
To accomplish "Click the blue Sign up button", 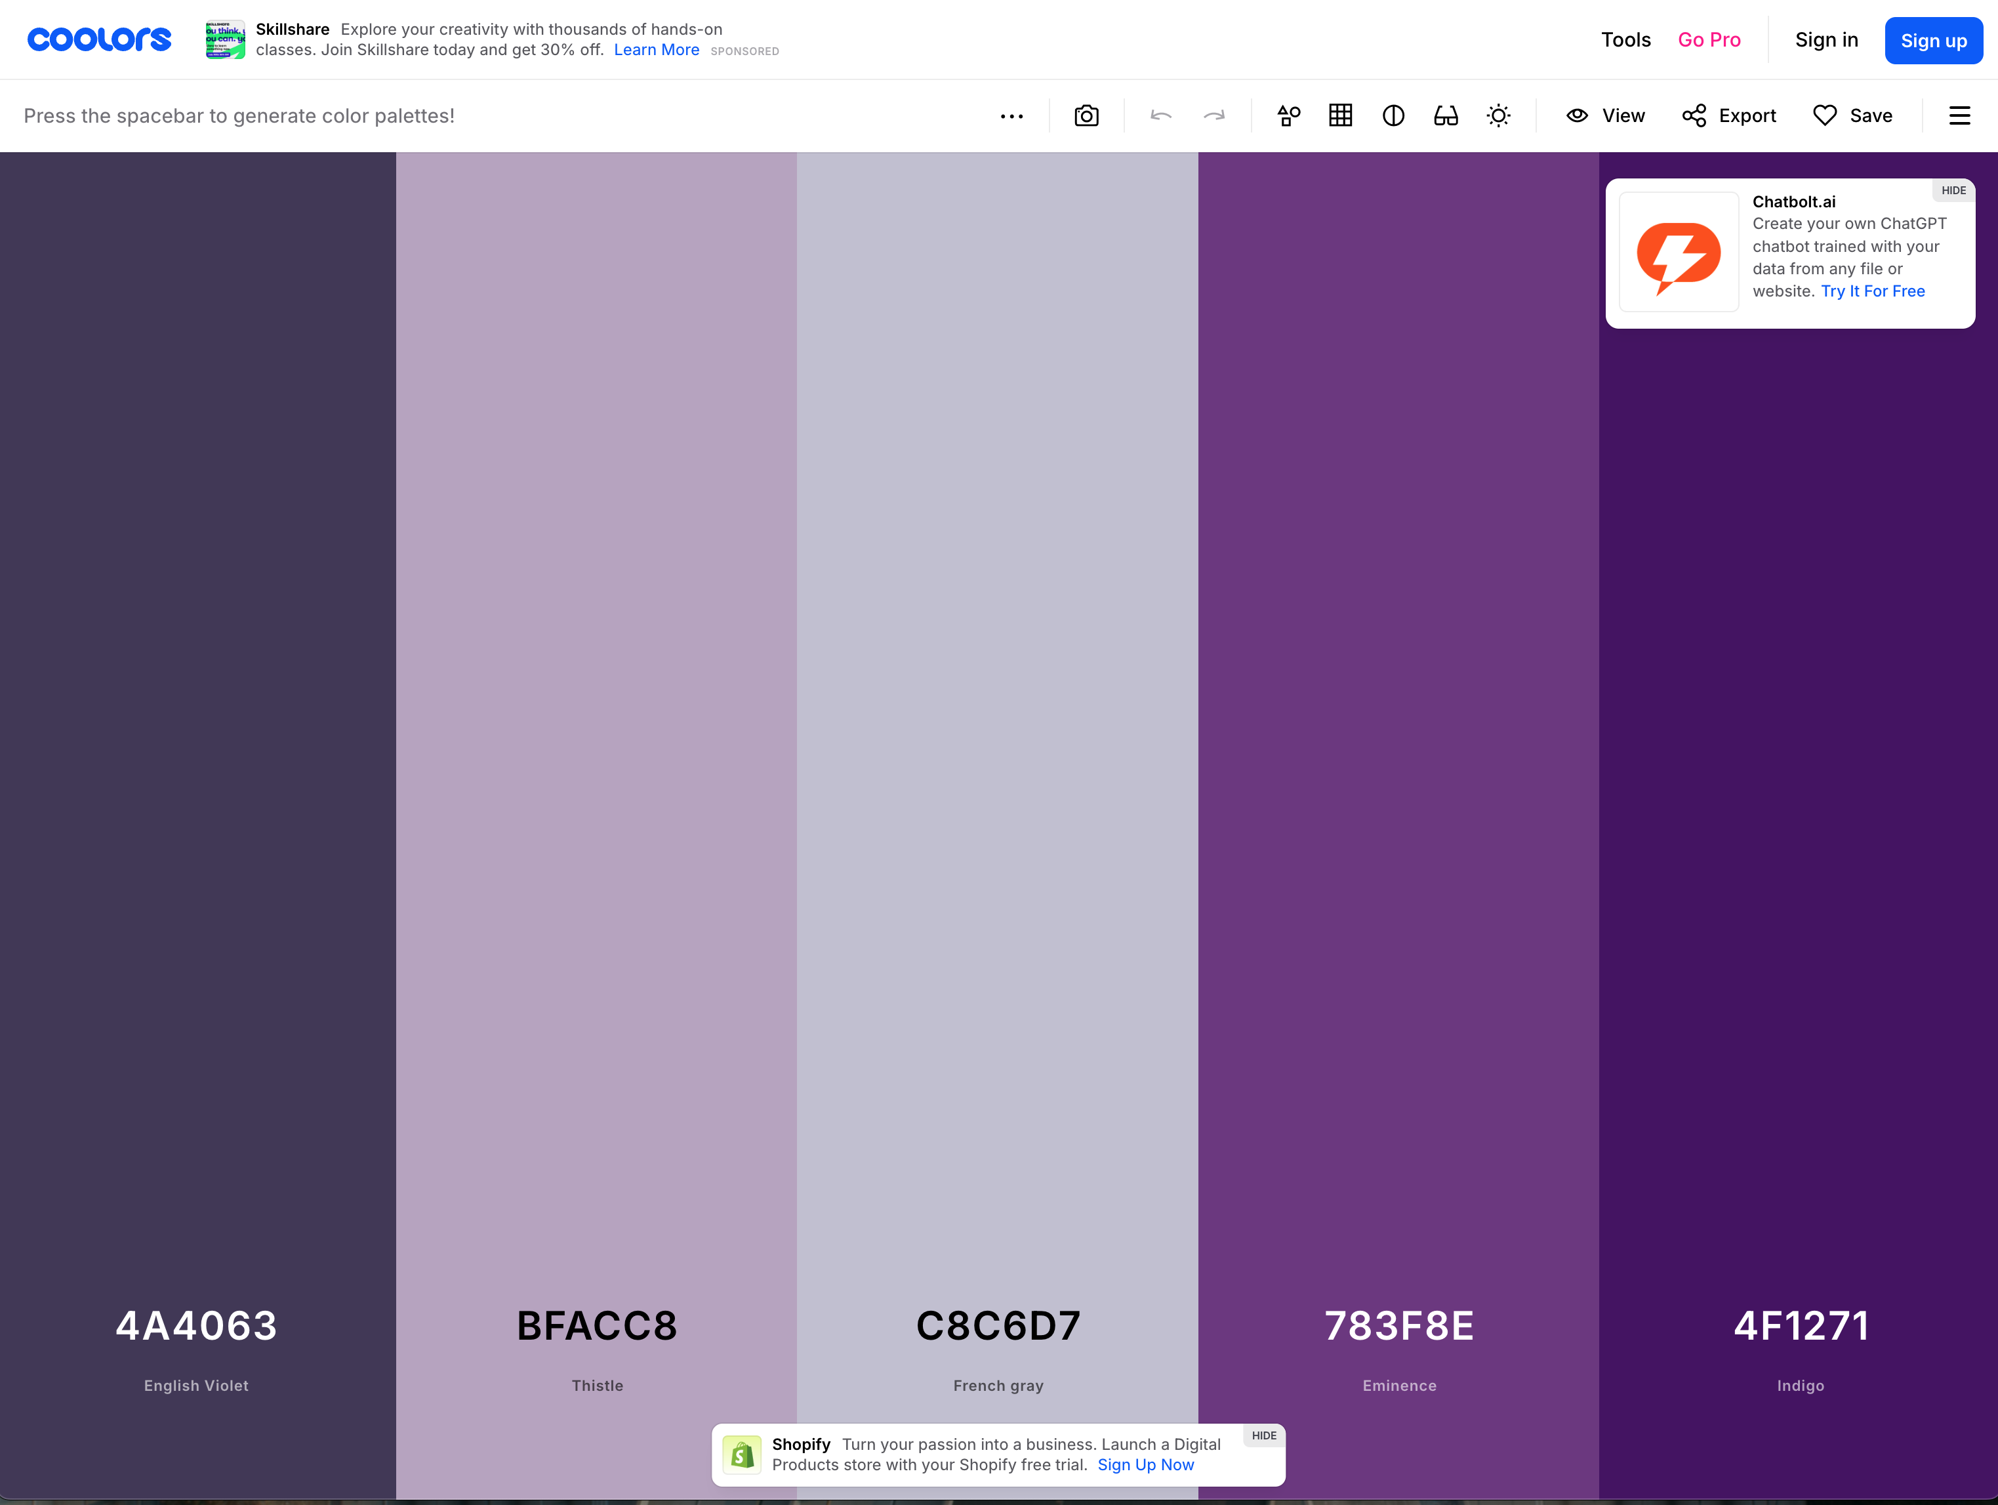I will coord(1933,41).
